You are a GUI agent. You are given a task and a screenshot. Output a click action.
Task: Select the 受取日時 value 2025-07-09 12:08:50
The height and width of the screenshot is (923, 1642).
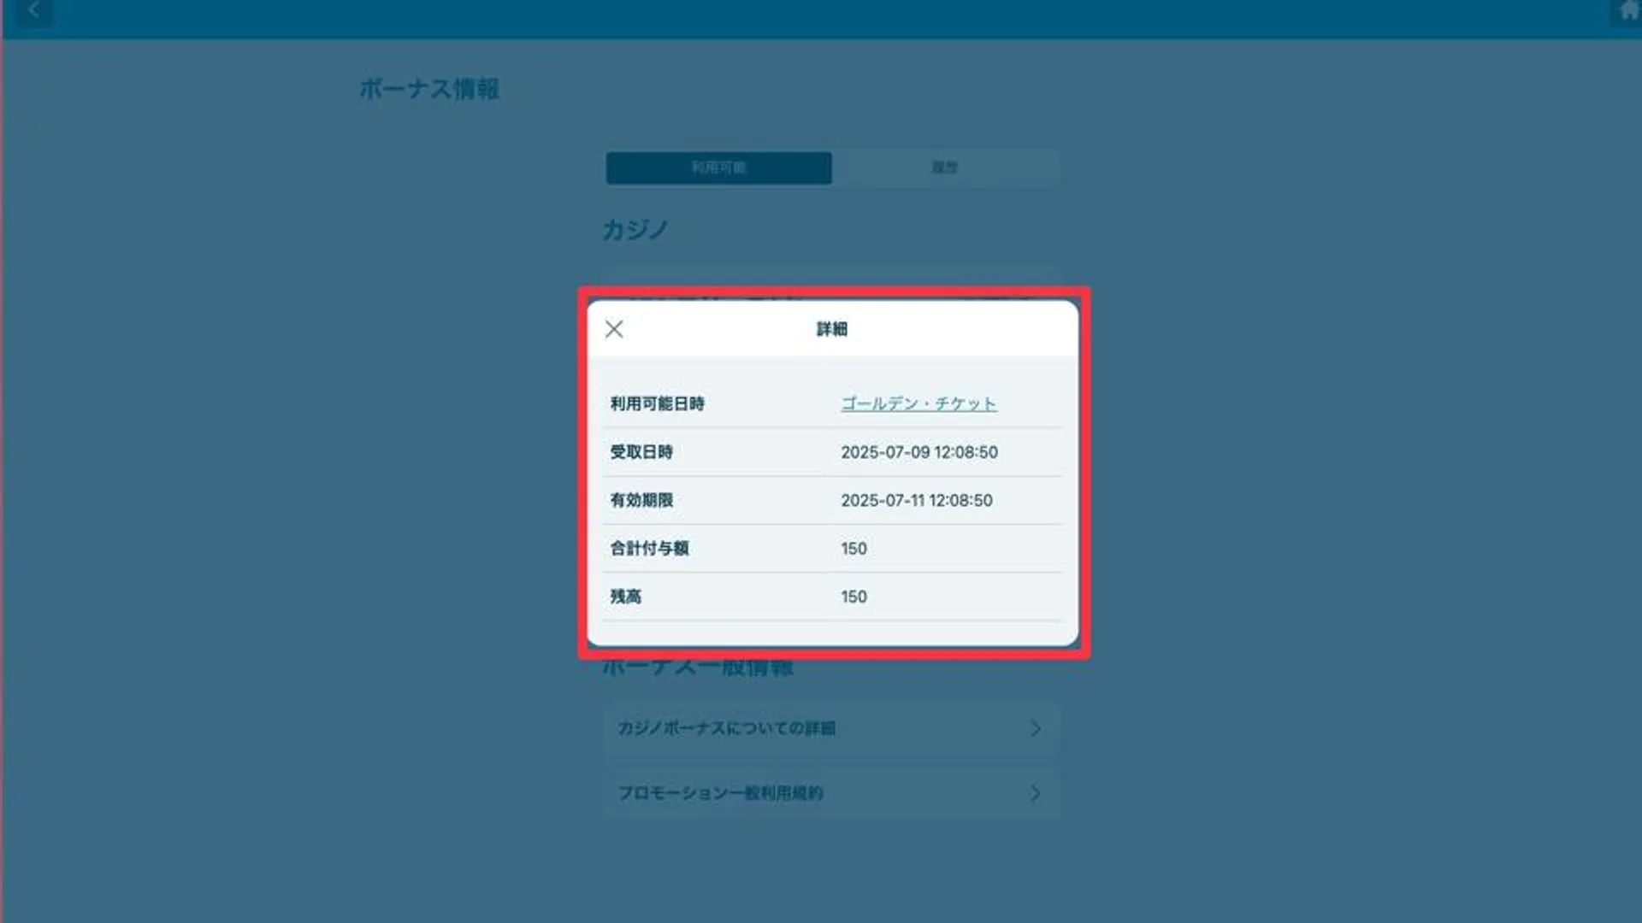918,452
